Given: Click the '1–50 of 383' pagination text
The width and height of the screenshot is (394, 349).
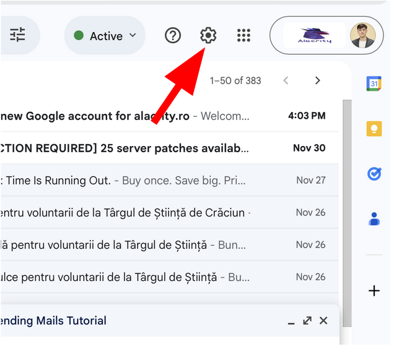Looking at the screenshot, I should [x=235, y=81].
